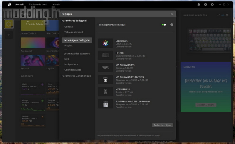235x144 pixels.
Task: Click the HX1200i power supply icon
Action: (x=105, y=55)
